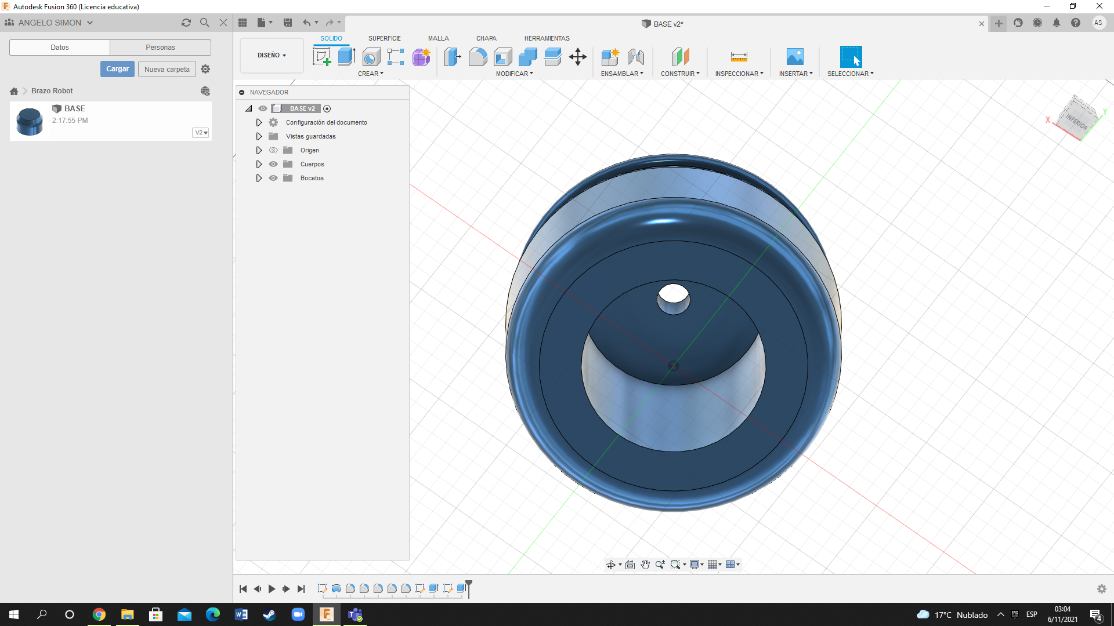The height and width of the screenshot is (626, 1114).
Task: Activate the Select tool icon
Action: coord(851,57)
